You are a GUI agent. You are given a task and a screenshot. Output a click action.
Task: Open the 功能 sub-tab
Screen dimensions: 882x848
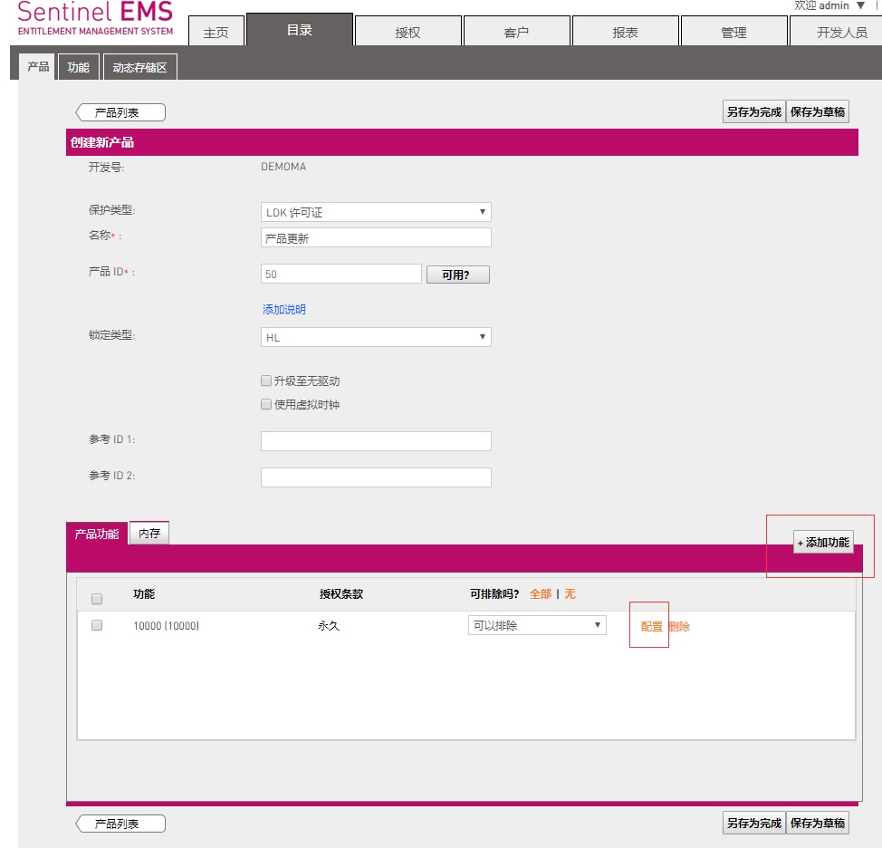79,67
